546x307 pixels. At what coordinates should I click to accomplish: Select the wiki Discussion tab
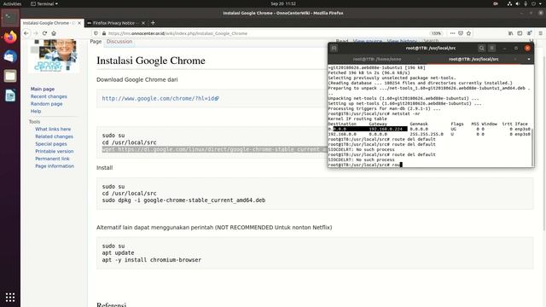tap(119, 42)
